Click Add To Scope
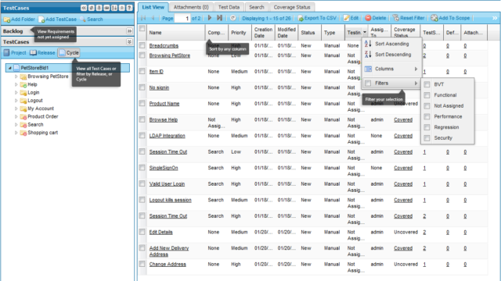Image resolution: width=501 pixels, height=281 pixels. [x=450, y=18]
